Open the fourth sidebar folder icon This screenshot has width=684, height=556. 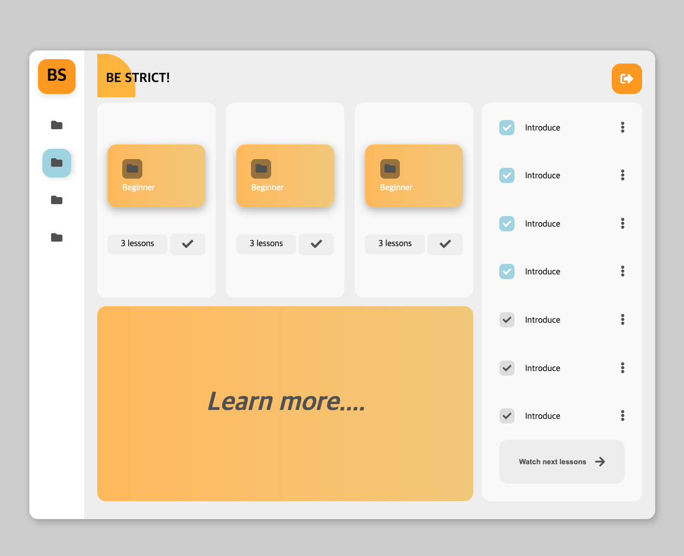pos(57,237)
